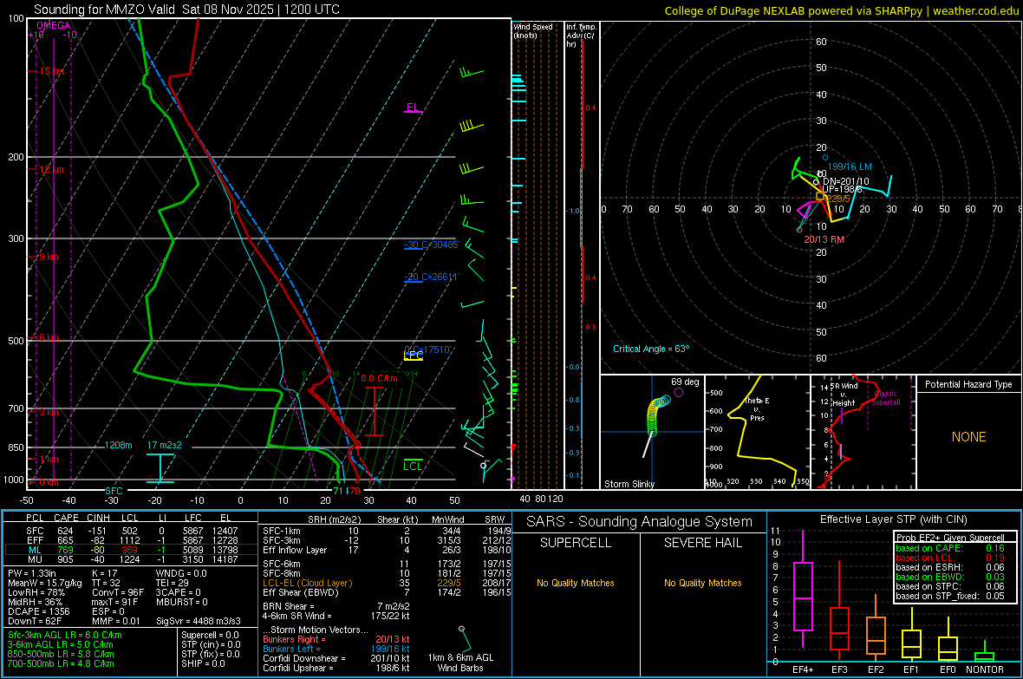1023x679 pixels.
Task: Click the PW = 1.33in value
Action: point(32,573)
